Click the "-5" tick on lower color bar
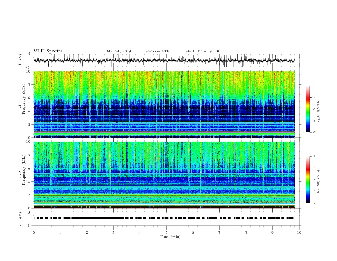 tap(314, 180)
